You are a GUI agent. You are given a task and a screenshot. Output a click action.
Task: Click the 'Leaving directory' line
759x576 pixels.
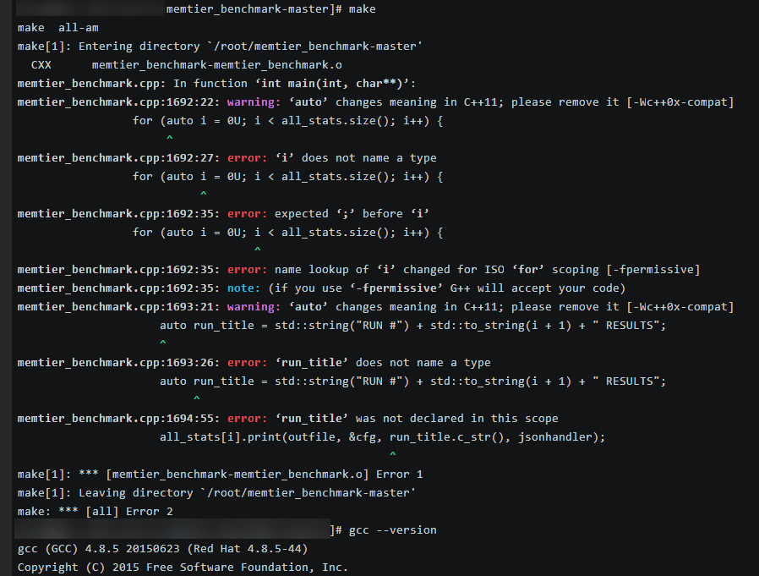[216, 493]
